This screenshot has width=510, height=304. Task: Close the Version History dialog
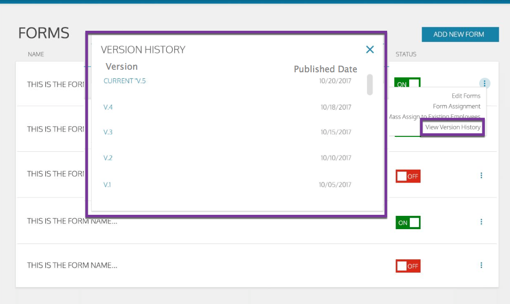coord(370,49)
